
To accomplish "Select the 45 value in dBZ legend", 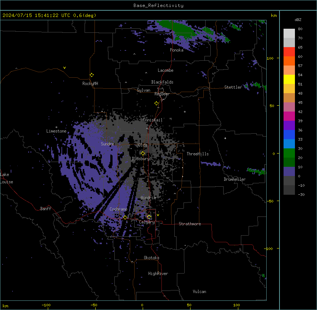I will click(x=300, y=103).
